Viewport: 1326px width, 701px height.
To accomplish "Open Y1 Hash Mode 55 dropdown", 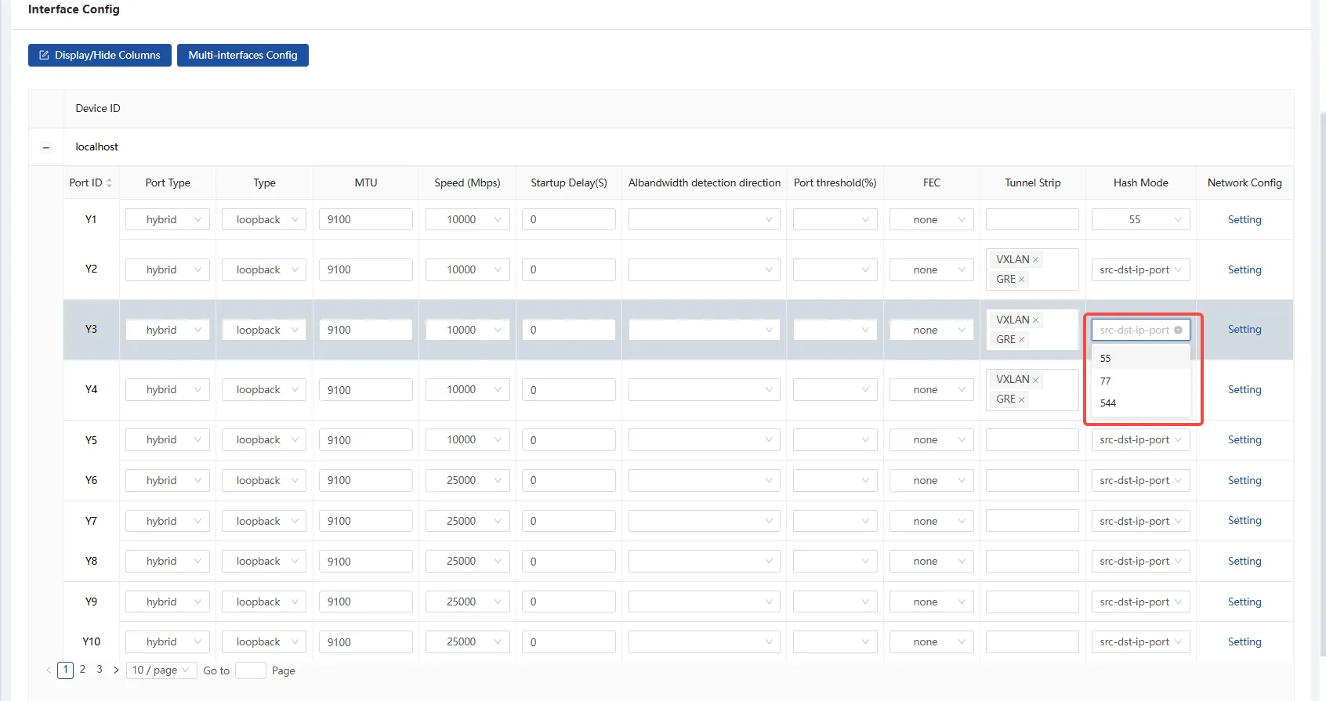I will coord(1141,219).
